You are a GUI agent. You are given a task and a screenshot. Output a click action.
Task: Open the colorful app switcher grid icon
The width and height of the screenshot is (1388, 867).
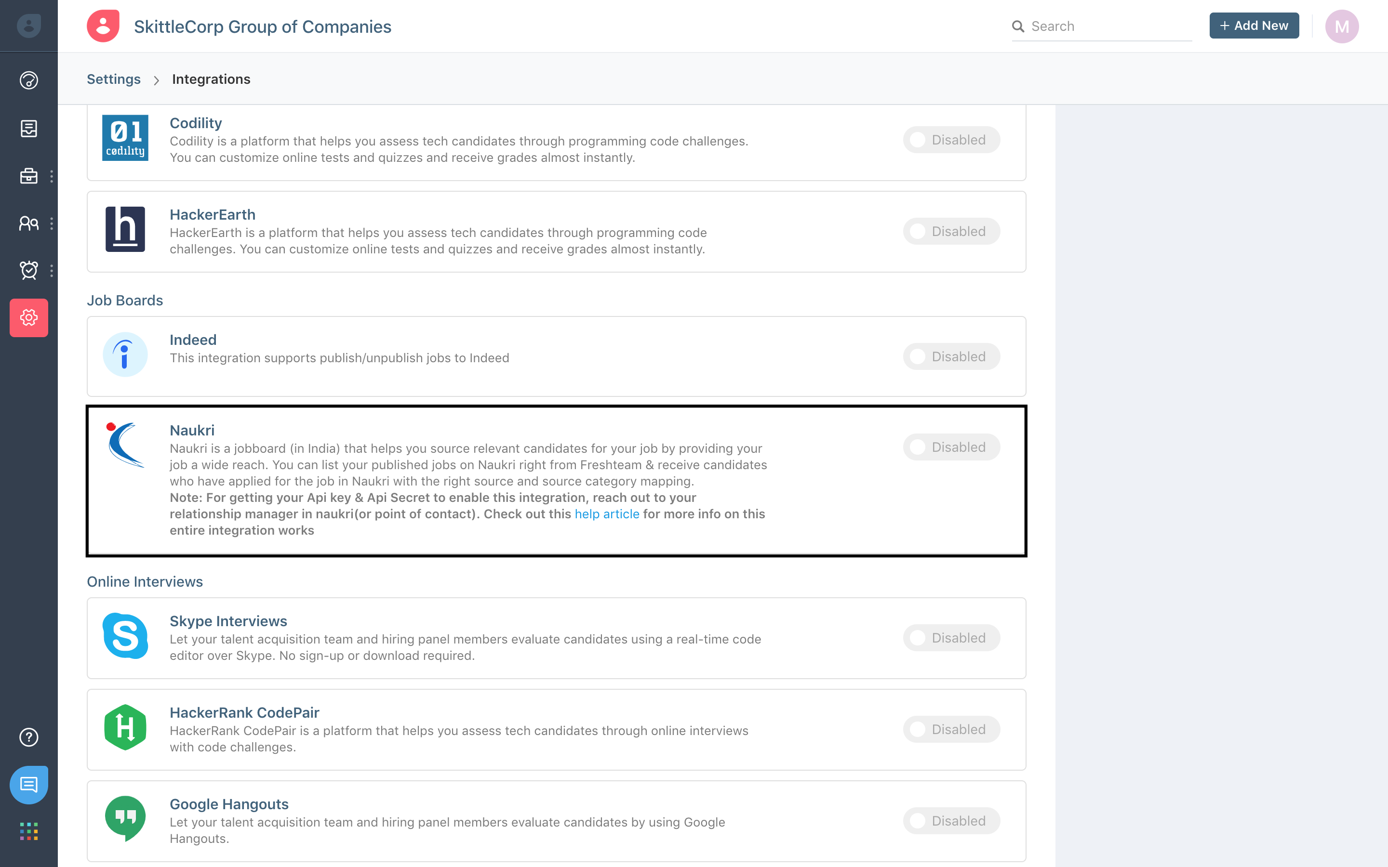[29, 831]
